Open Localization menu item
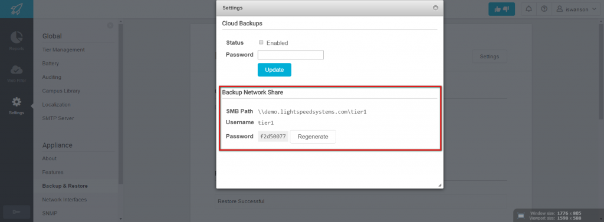Image resolution: width=604 pixels, height=222 pixels. pyautogui.click(x=56, y=105)
